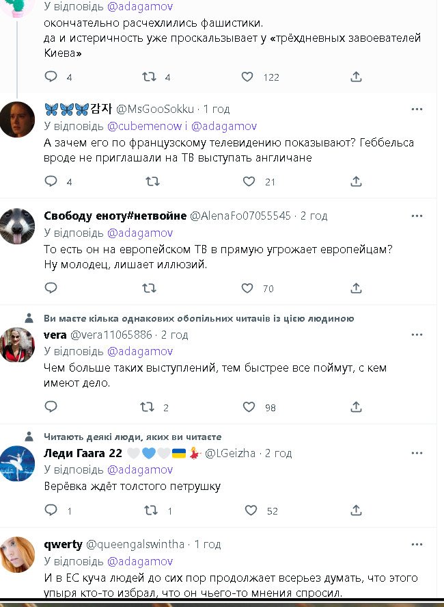Retweet the Свободу еноту reply

pos(148,288)
